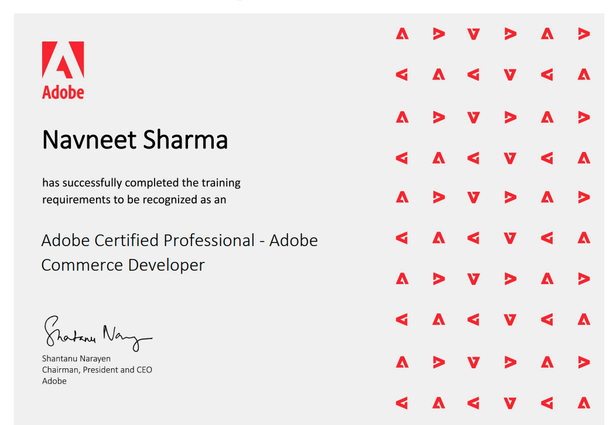
Task: Click the upside-down logo in pattern's top row
Action: click(474, 34)
